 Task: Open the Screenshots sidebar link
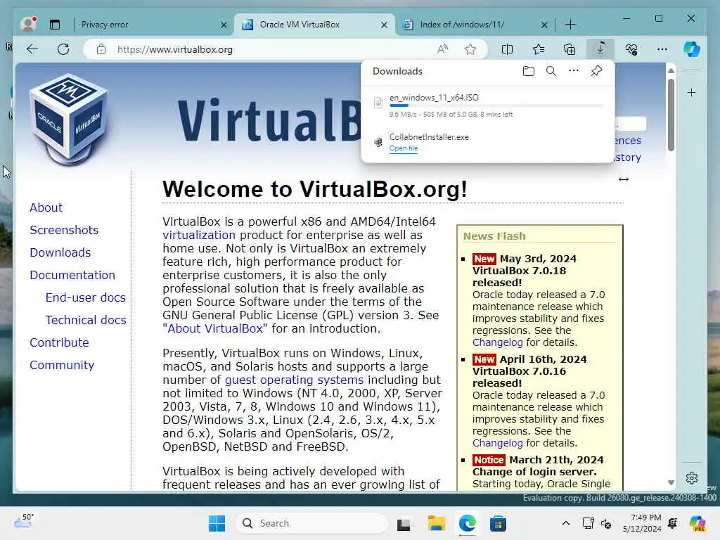[x=64, y=230]
